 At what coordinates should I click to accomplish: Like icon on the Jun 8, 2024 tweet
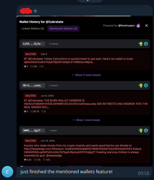coord(25,111)
